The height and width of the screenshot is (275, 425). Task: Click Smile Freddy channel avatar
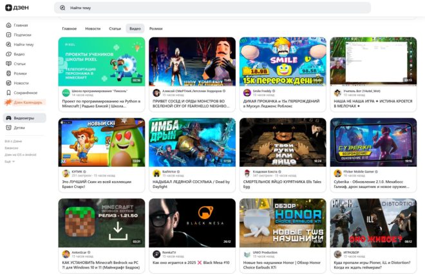coord(247,93)
